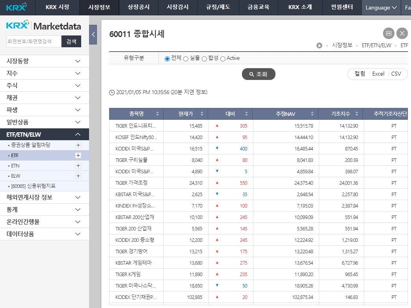The width and height of the screenshot is (411, 308).
Task: Expand the 통계 sidebar section
Action: (45, 210)
